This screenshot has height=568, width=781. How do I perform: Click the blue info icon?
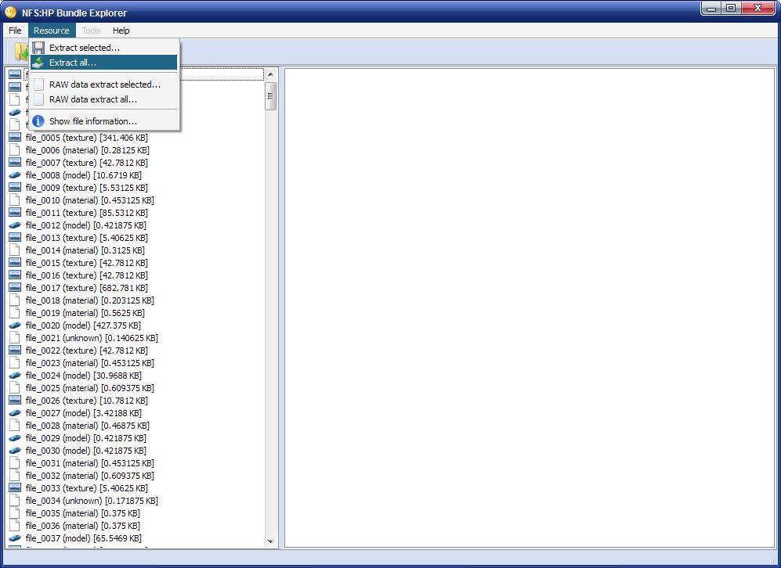tap(38, 121)
